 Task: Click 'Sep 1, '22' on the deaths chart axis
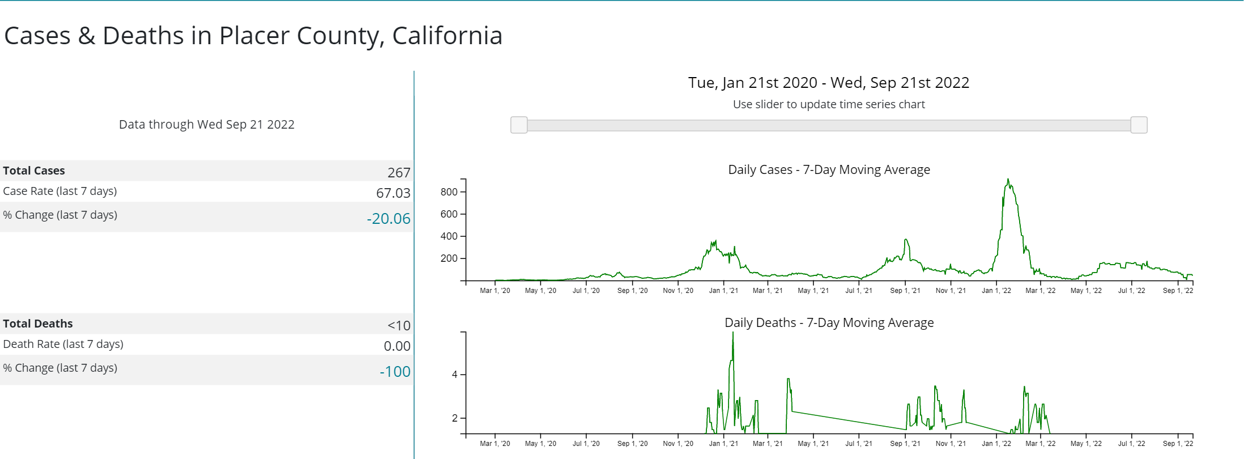tap(1178, 444)
